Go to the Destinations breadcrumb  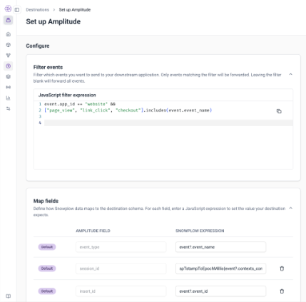point(37,10)
